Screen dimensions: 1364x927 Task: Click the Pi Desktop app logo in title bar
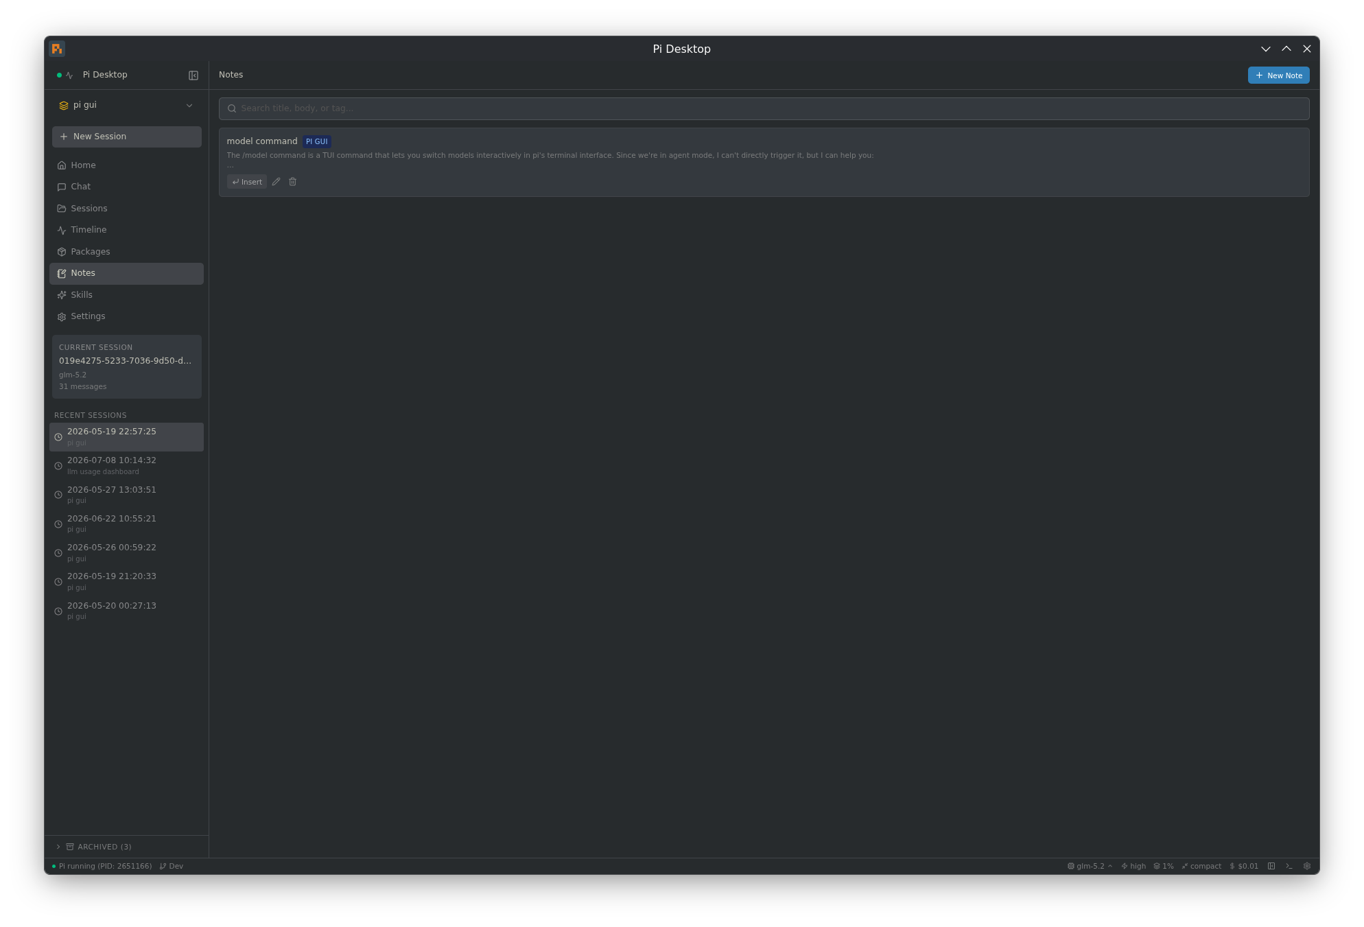(57, 49)
